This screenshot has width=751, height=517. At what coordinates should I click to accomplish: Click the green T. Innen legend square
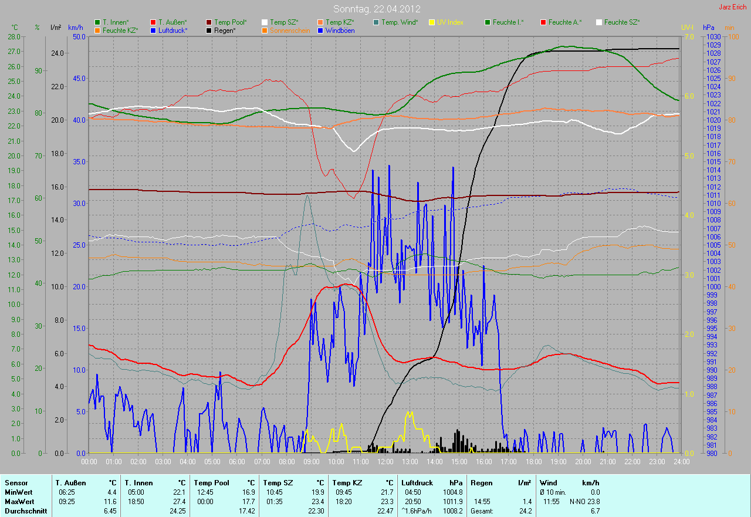click(97, 22)
